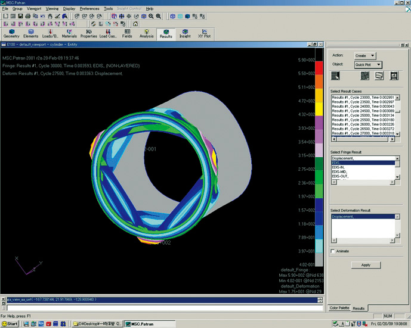Click the up arrow of the Fringe Result scrollbar
This screenshot has height=328, width=411.
point(397,158)
